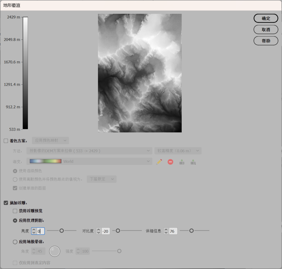Click the first green import gradient icon
Screen dimensions: 282x269
[182, 162]
